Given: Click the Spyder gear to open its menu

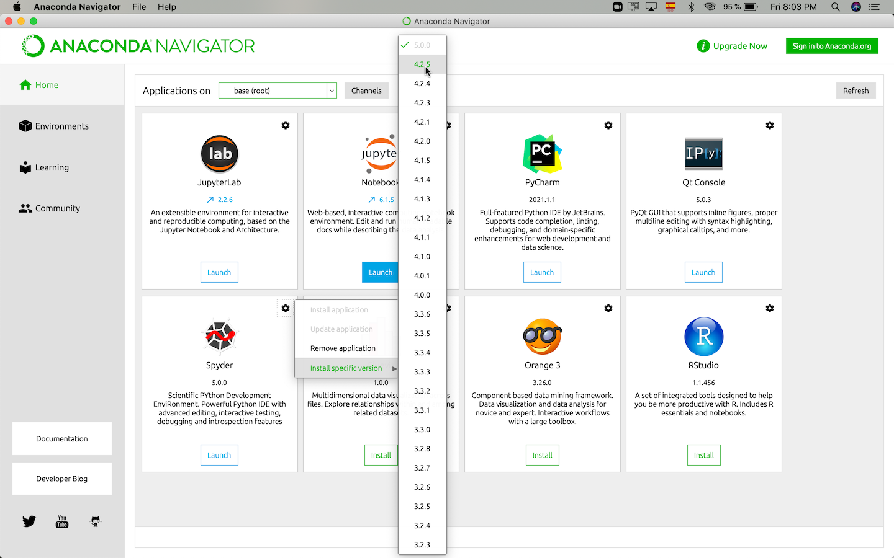Looking at the screenshot, I should (286, 308).
